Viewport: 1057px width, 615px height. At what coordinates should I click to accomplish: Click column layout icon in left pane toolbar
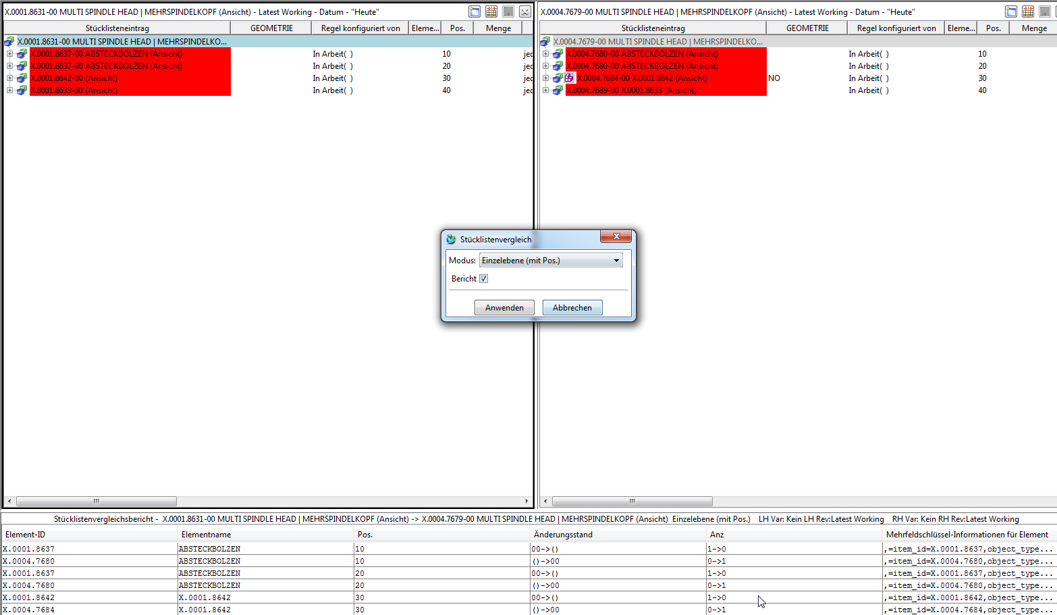(x=491, y=11)
